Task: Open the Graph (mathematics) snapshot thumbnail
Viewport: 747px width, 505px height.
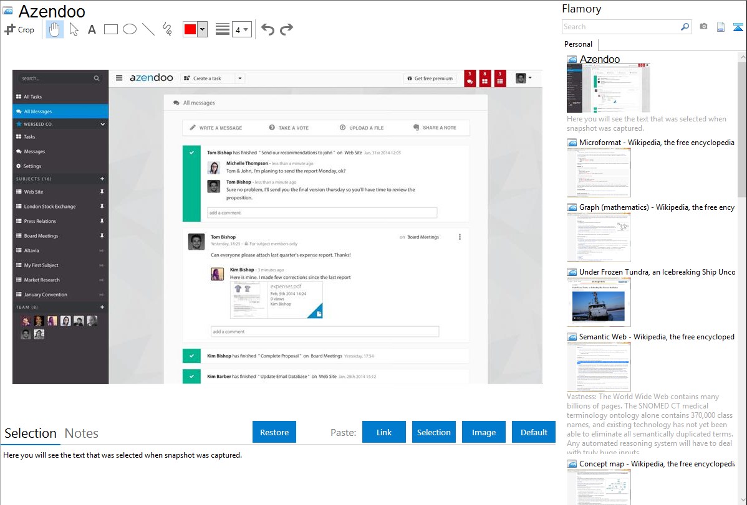Action: coord(599,237)
